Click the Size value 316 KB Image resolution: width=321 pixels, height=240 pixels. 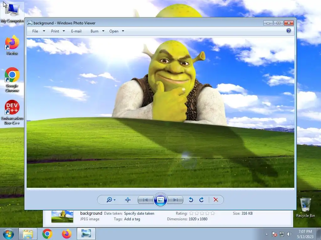(247, 213)
